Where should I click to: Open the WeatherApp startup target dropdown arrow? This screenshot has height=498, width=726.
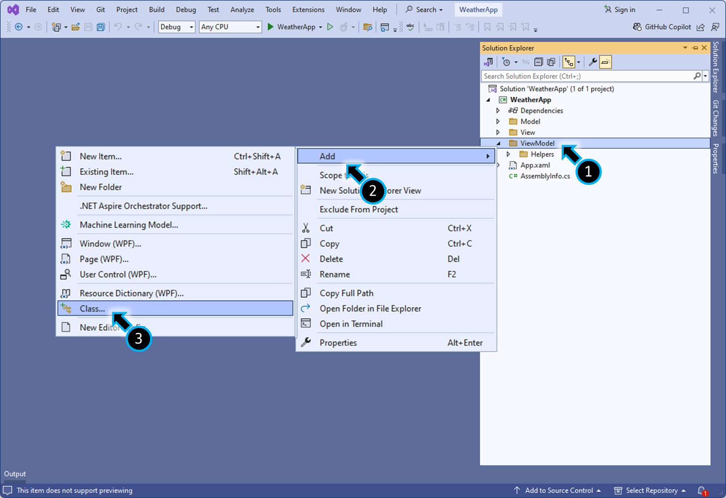(x=320, y=27)
